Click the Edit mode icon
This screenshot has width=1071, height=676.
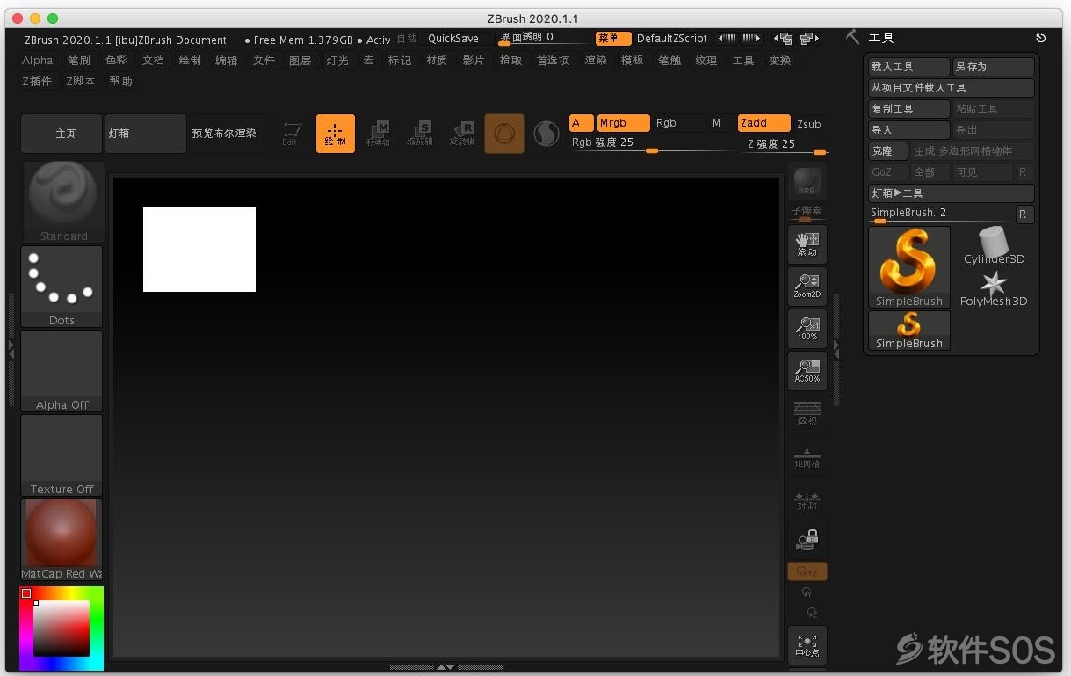point(292,134)
